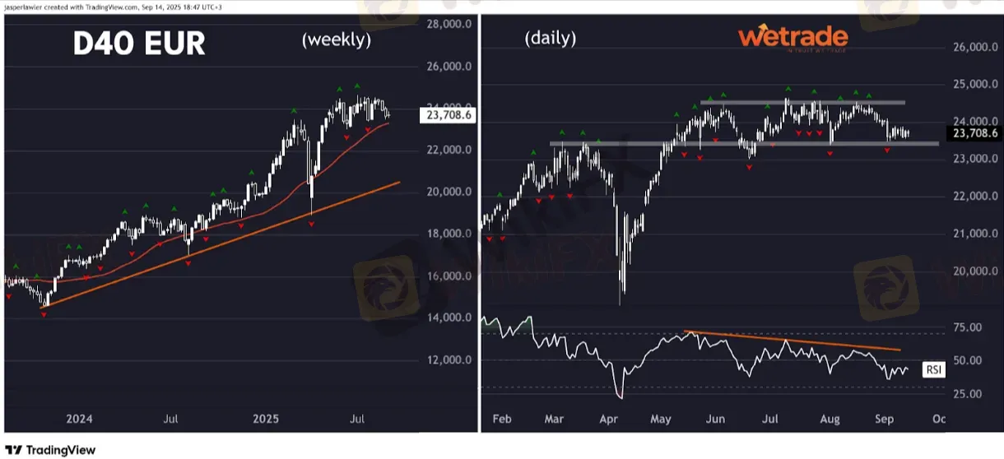Select the orange RSI divergence trendline
This screenshot has width=1004, height=459.
point(790,340)
